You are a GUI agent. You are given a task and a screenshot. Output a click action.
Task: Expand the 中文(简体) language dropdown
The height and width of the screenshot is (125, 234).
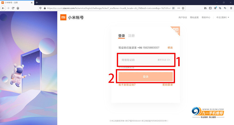click(x=223, y=17)
